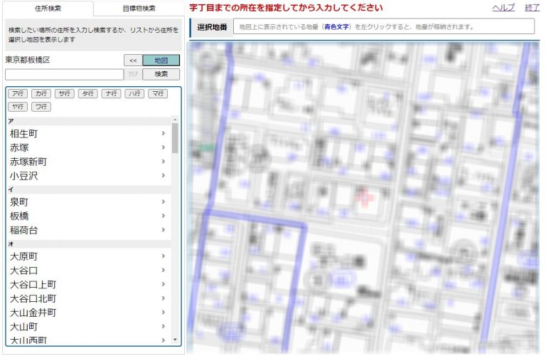Select 大谷口北町 in the list

(89, 298)
